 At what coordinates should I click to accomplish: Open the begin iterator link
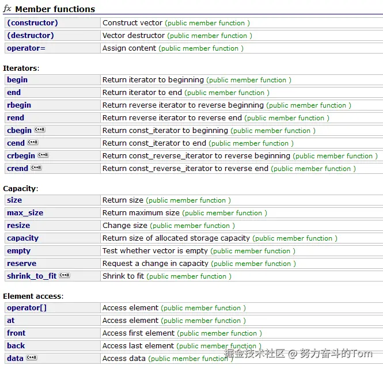[17, 80]
